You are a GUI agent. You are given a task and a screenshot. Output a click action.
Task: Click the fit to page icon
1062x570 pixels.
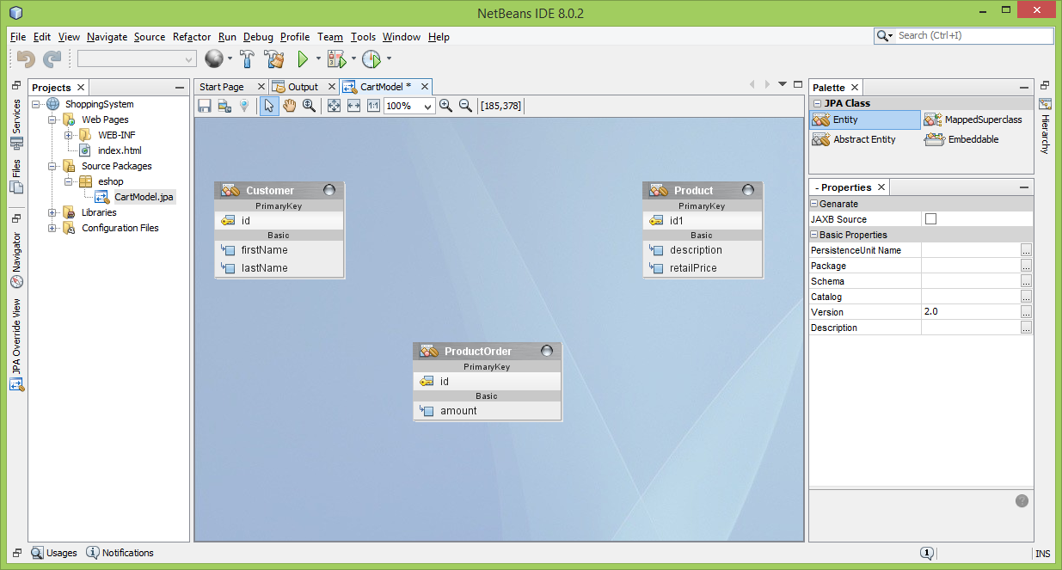click(x=333, y=106)
